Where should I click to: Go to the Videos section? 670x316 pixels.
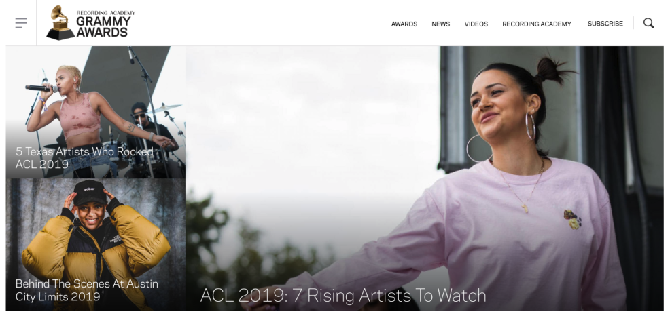476,24
